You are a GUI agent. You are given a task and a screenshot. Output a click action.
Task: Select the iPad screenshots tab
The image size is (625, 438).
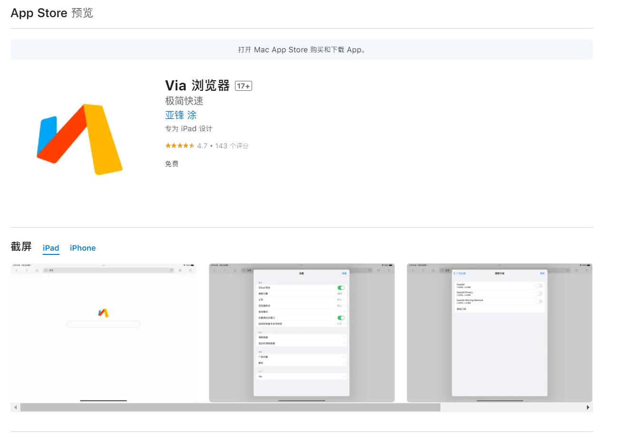[x=51, y=248]
